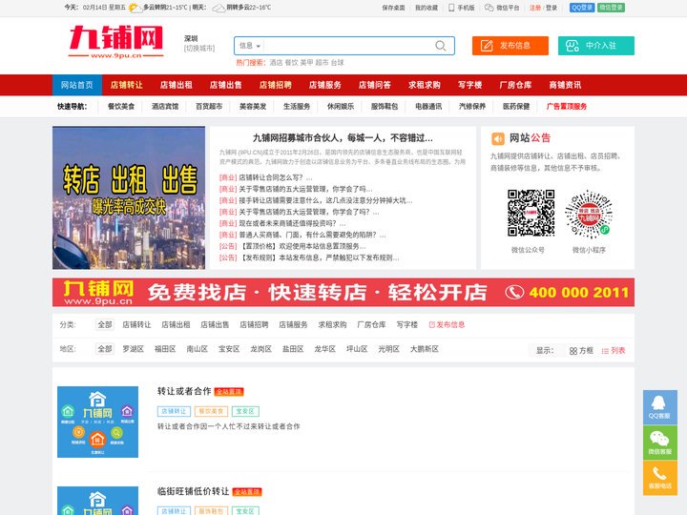The height and width of the screenshot is (515, 687).
Task: Click the 发布信息 orange button
Action: point(510,46)
